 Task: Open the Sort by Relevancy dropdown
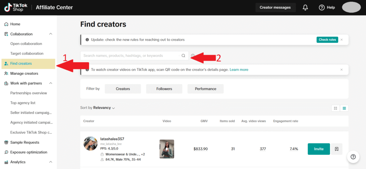(98, 108)
